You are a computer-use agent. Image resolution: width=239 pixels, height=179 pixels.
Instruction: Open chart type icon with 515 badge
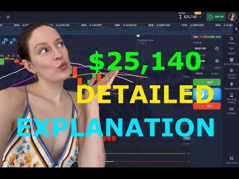click(x=4, y=42)
